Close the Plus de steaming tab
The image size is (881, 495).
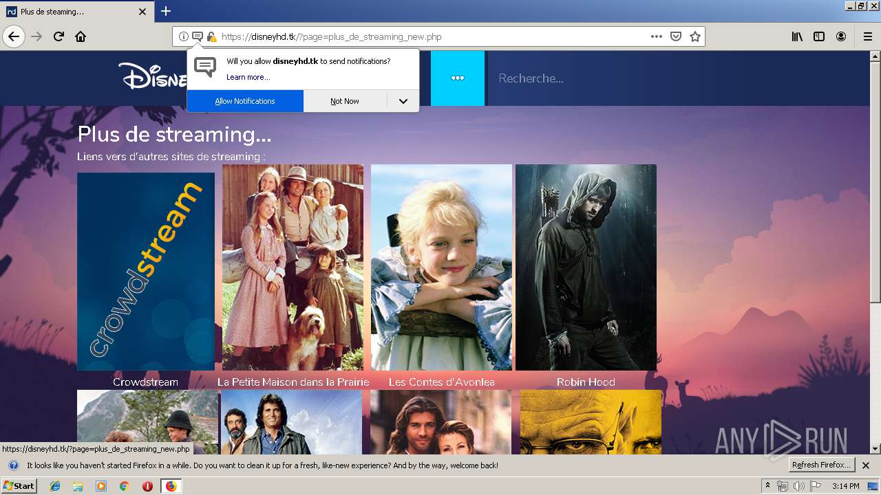(142, 12)
